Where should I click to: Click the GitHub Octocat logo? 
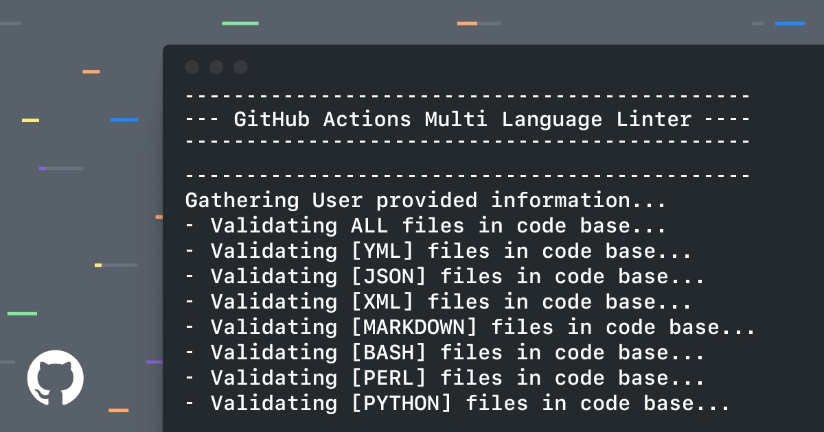(56, 378)
